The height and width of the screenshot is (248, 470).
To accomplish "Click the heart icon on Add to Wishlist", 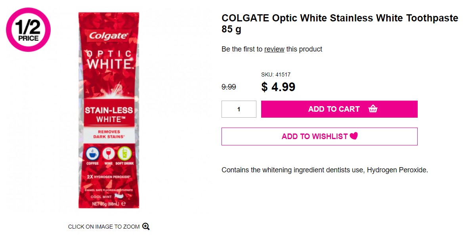I will point(353,136).
